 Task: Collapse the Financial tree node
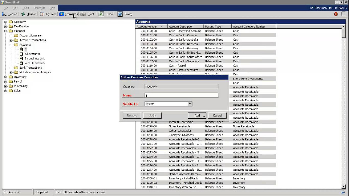tap(5, 31)
